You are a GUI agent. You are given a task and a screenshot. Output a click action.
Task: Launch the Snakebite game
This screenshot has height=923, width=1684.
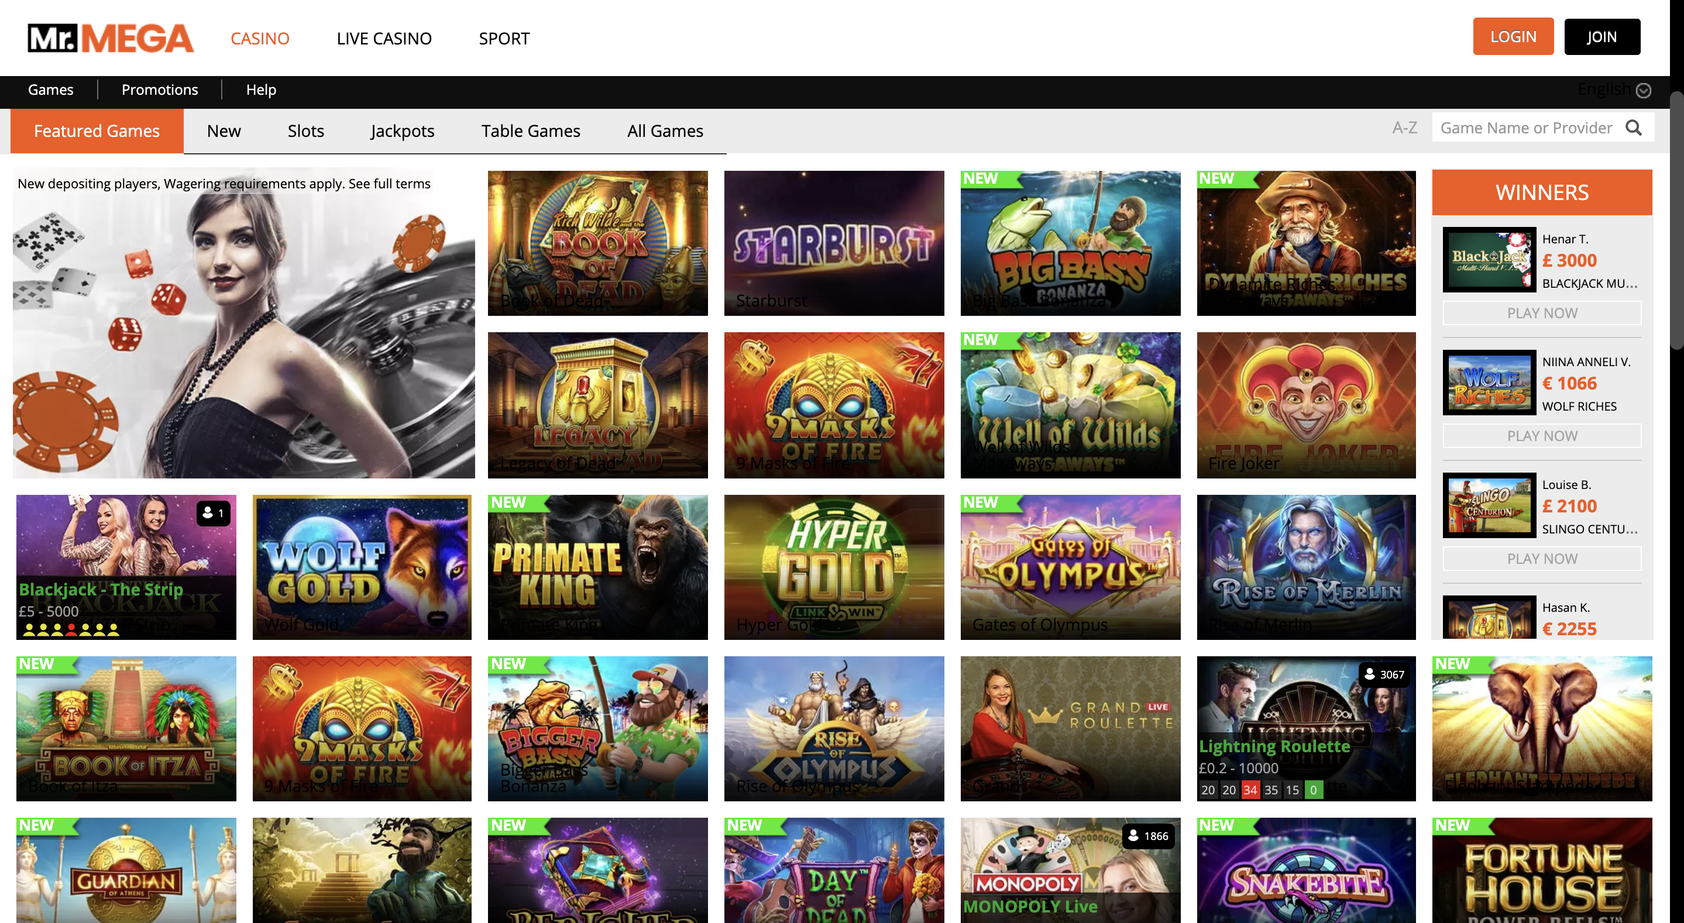[x=1306, y=870]
